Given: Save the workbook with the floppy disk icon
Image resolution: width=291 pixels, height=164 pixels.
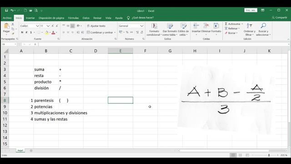Looking at the screenshot, I should (x=6, y=10).
